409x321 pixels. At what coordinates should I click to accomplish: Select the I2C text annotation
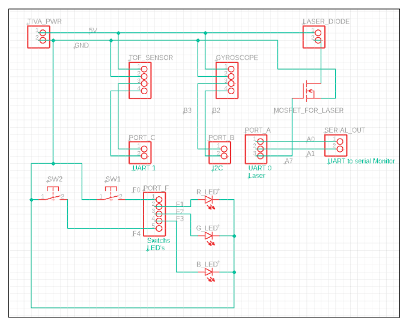click(x=217, y=169)
